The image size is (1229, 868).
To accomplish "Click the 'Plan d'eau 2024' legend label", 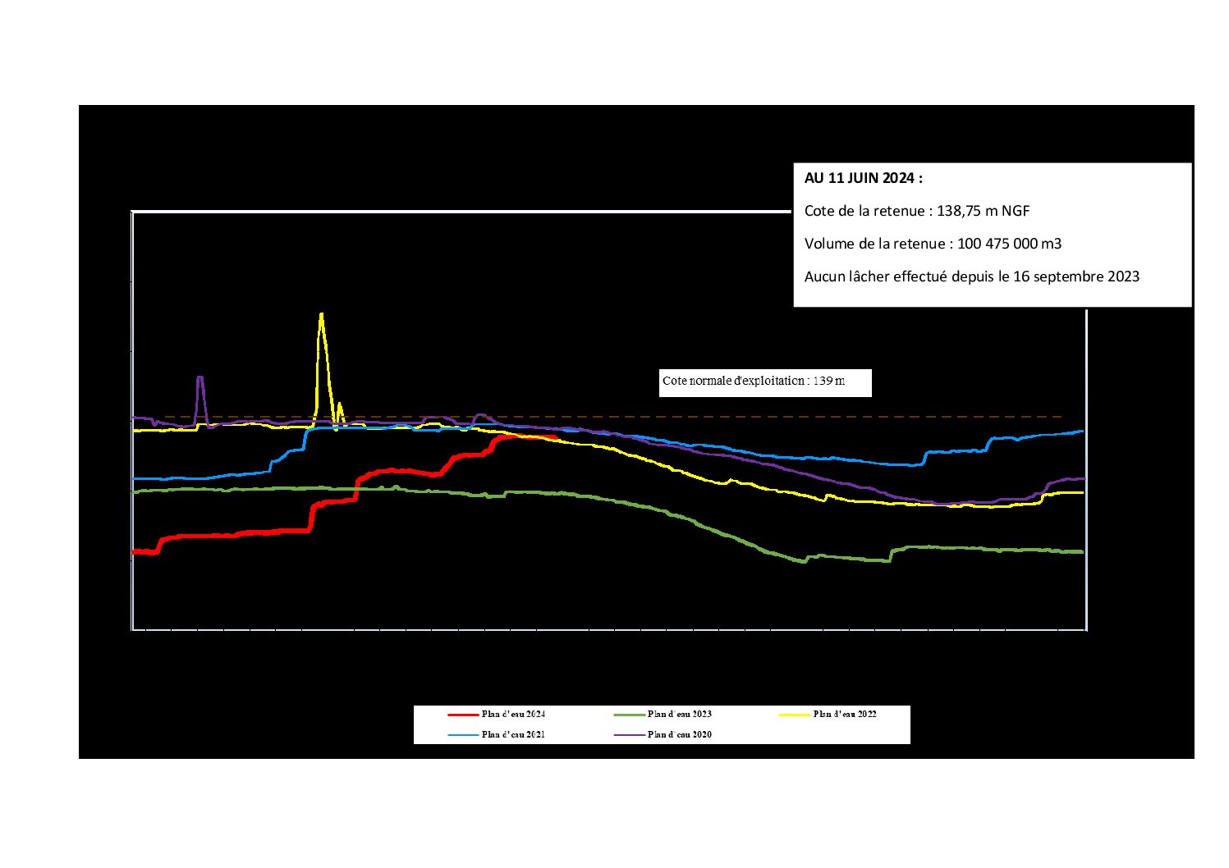I will pos(513,714).
